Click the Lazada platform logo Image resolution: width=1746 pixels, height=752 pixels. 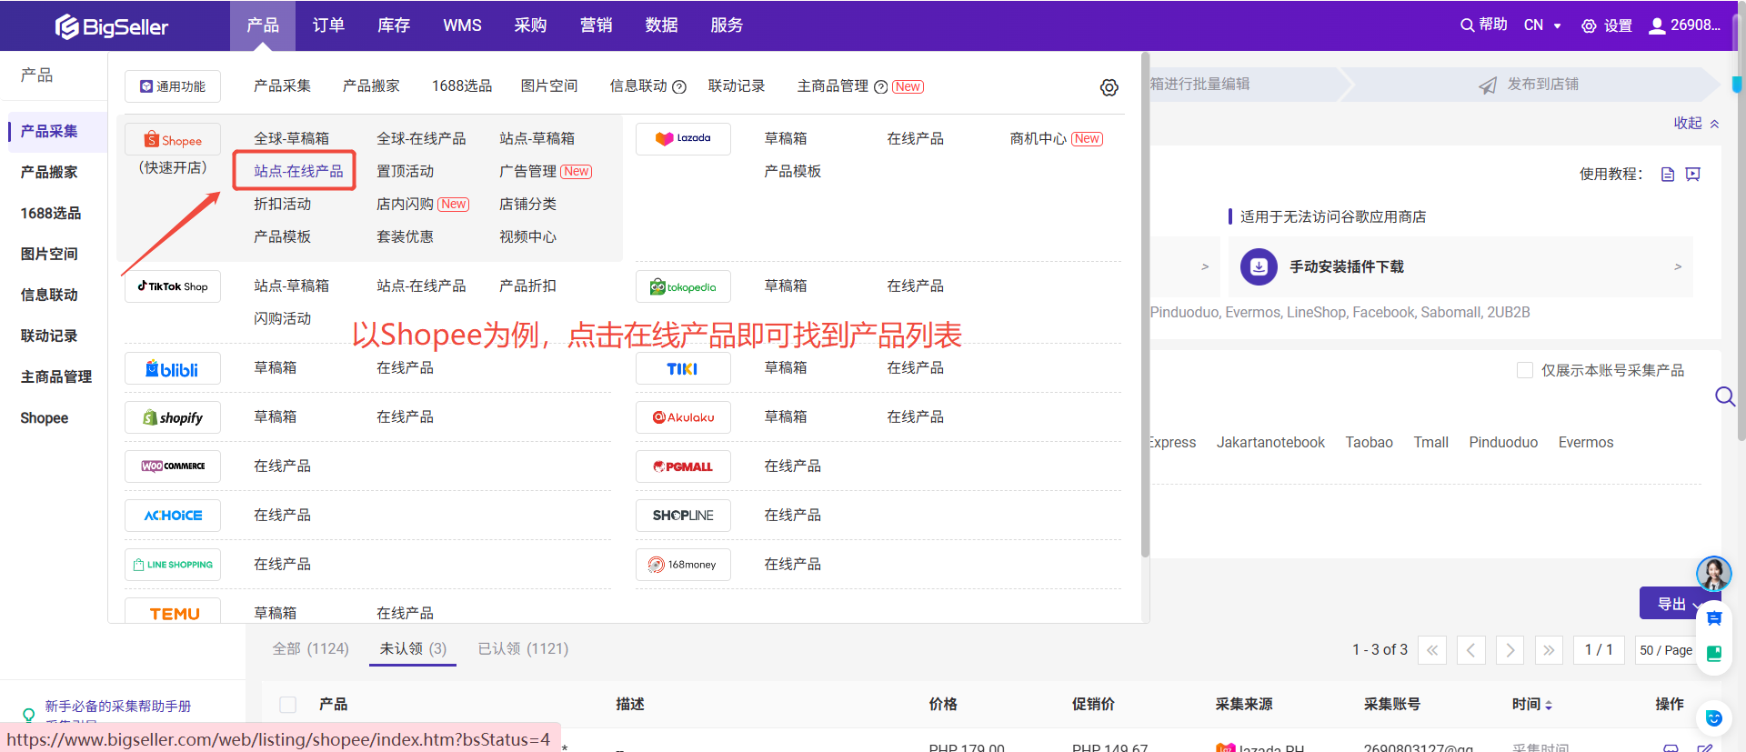tap(683, 138)
